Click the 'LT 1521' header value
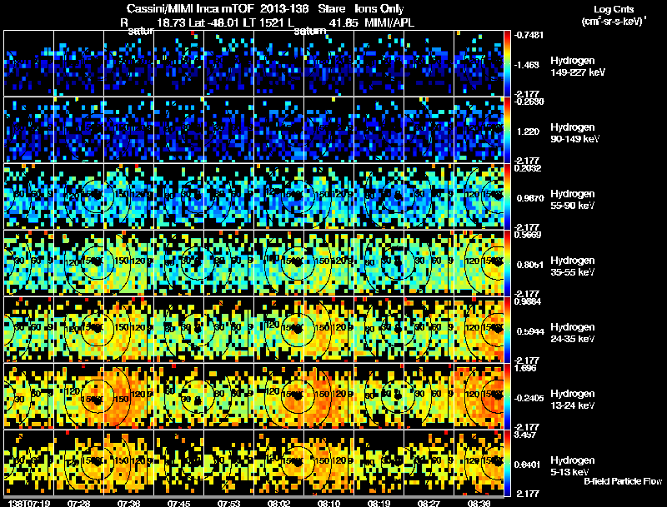Image resolution: width=667 pixels, height=507 pixels. click(263, 22)
